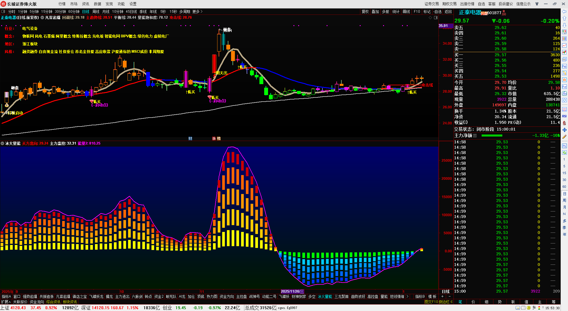Switch to the 周线 period tab
This screenshot has width=568, height=311.
(x=96, y=12)
